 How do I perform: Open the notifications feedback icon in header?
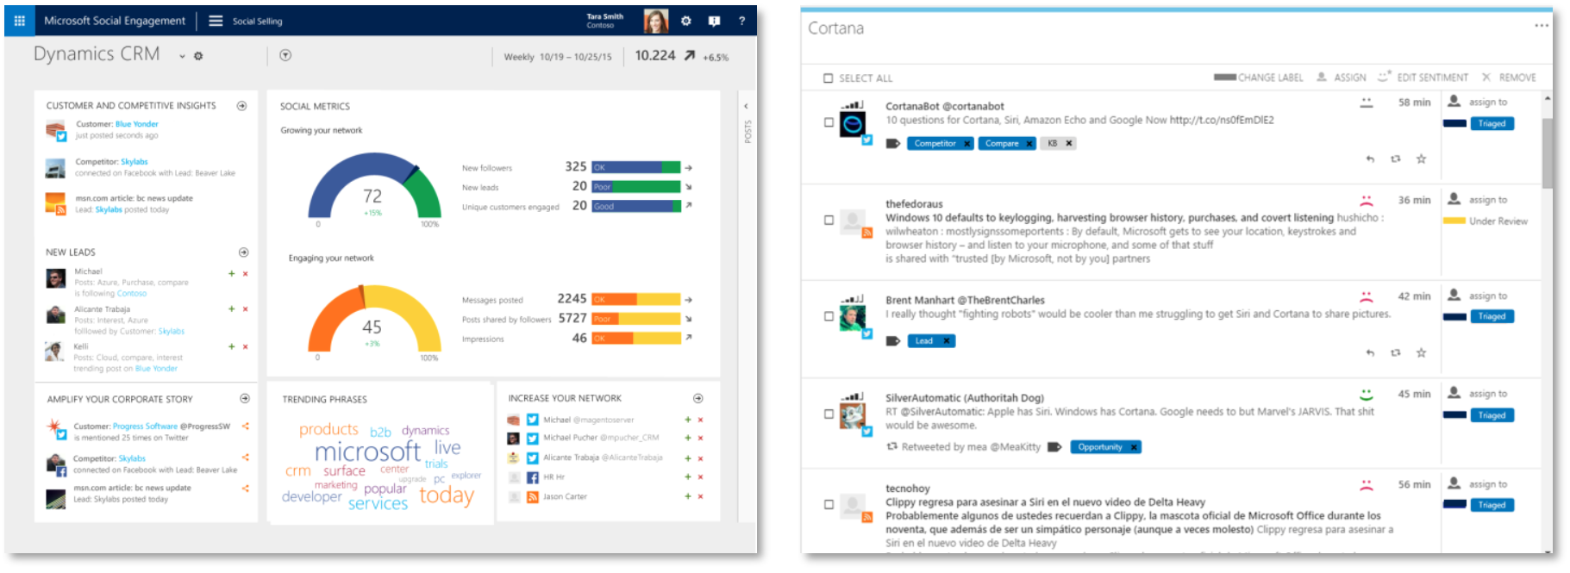(x=714, y=21)
